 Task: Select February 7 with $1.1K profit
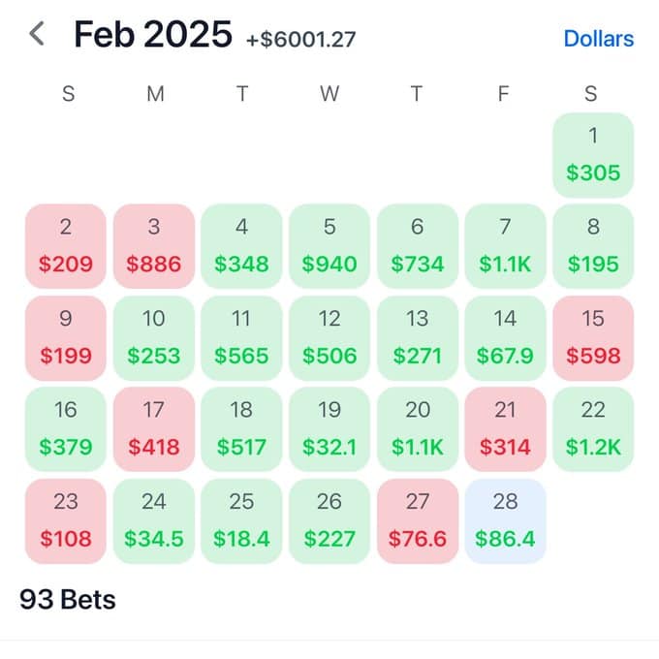pos(505,246)
